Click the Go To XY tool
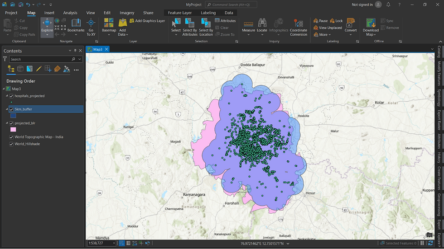444x249 pixels. (x=91, y=28)
